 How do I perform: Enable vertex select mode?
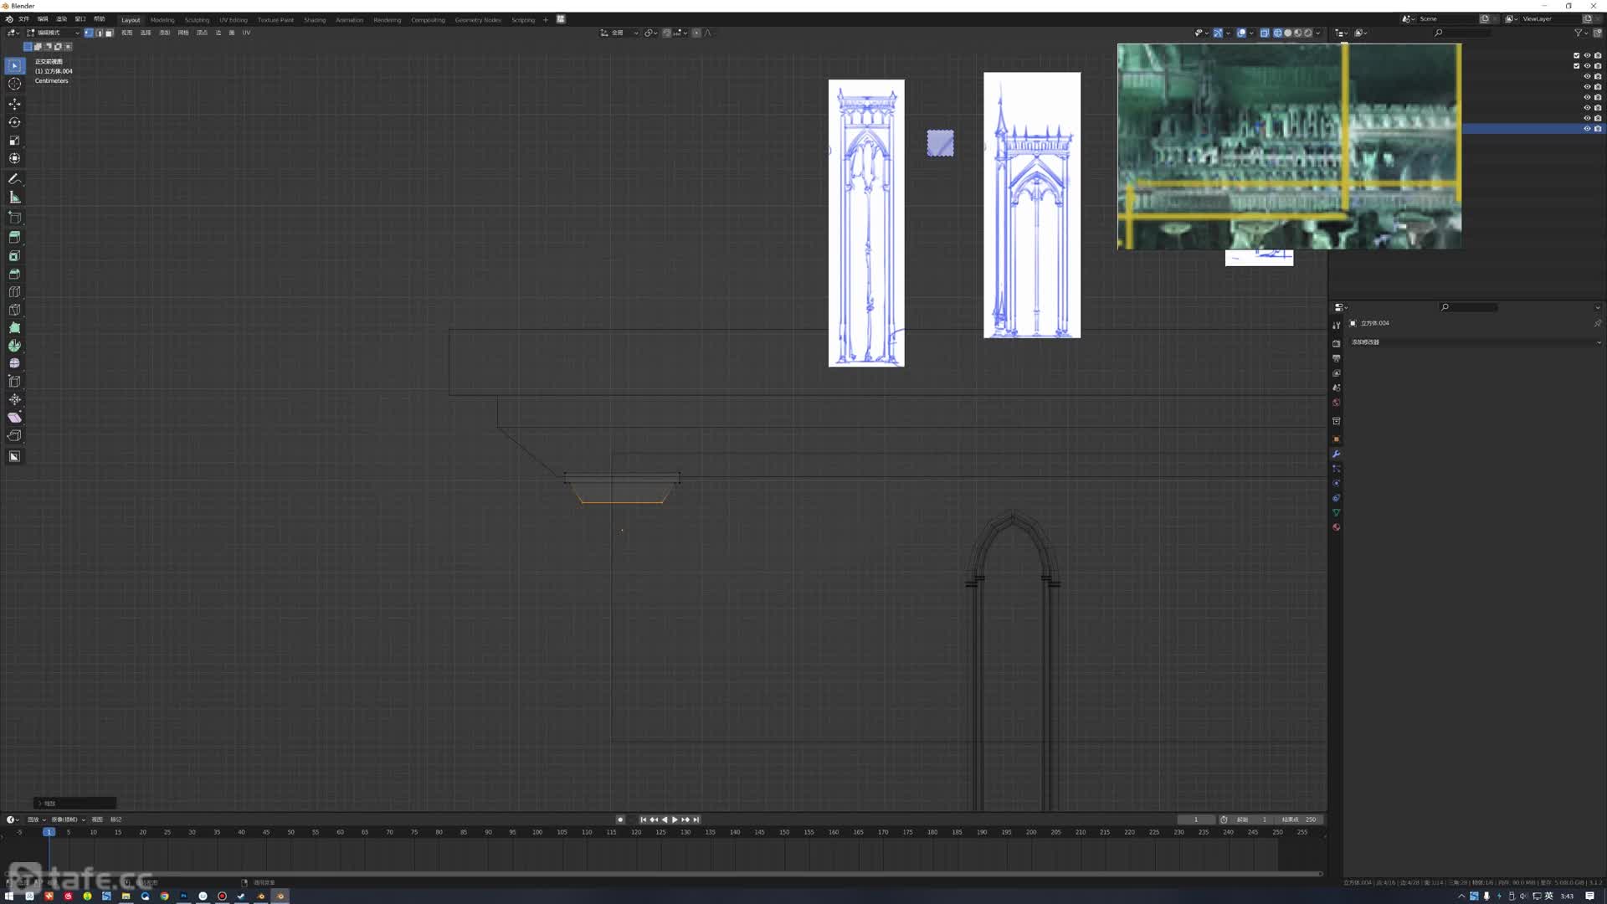[89, 33]
